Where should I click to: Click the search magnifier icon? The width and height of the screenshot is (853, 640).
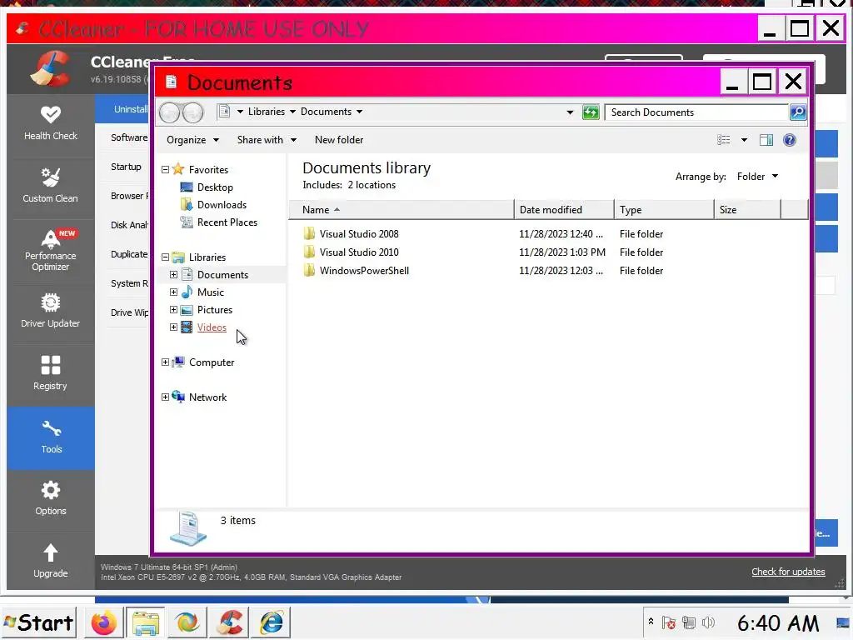798,112
